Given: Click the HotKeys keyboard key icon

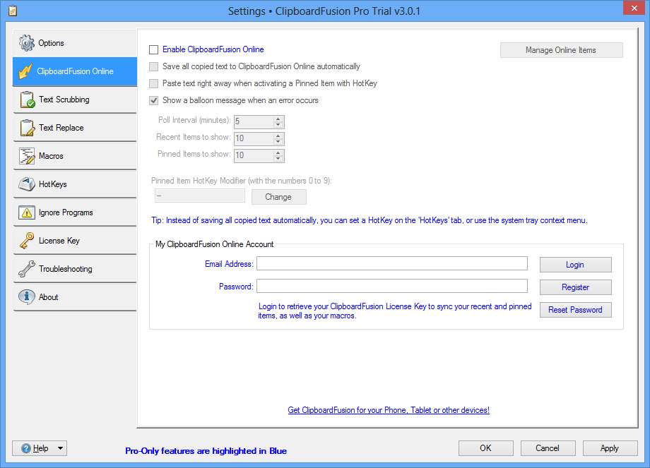Looking at the screenshot, I should pyautogui.click(x=27, y=184).
